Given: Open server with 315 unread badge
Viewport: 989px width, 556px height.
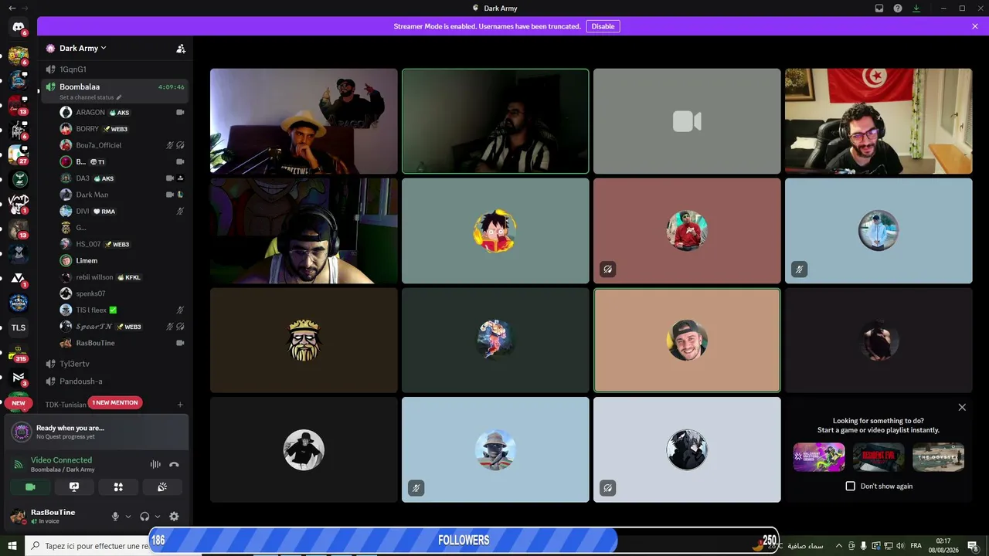Looking at the screenshot, I should 19,353.
